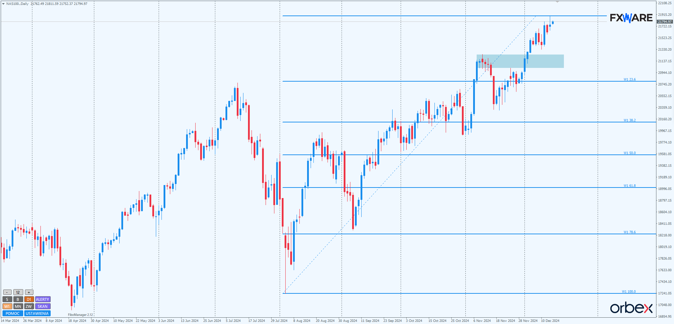Image resolution: width=674 pixels, height=324 pixels.
Task: Open USTAWIENIA settings
Action: pyautogui.click(x=37, y=313)
